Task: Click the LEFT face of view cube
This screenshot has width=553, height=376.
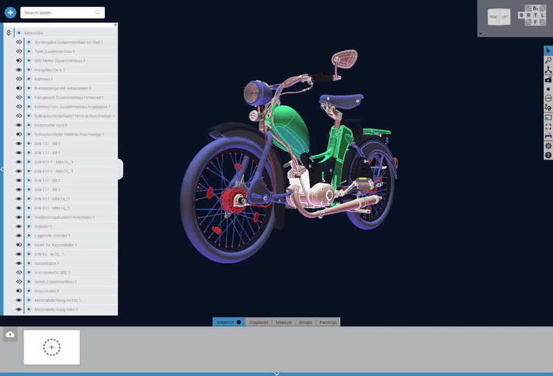Action: 504,17
